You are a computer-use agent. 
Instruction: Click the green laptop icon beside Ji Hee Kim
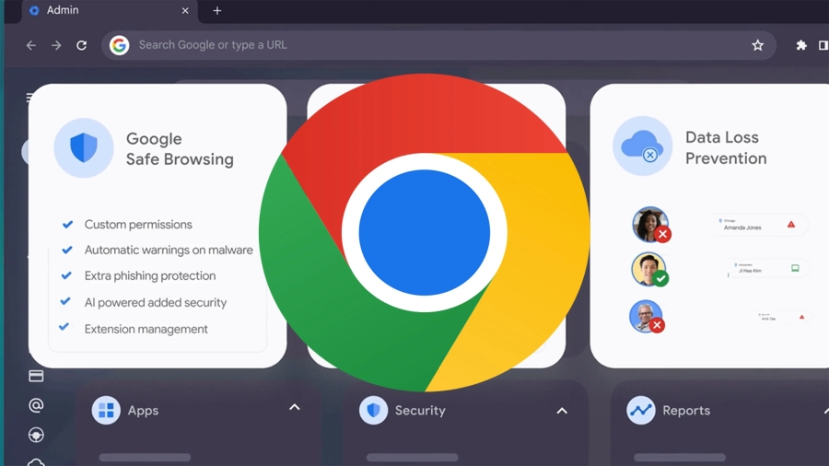795,268
